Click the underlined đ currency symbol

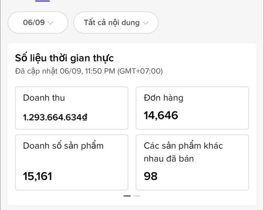[85, 117]
